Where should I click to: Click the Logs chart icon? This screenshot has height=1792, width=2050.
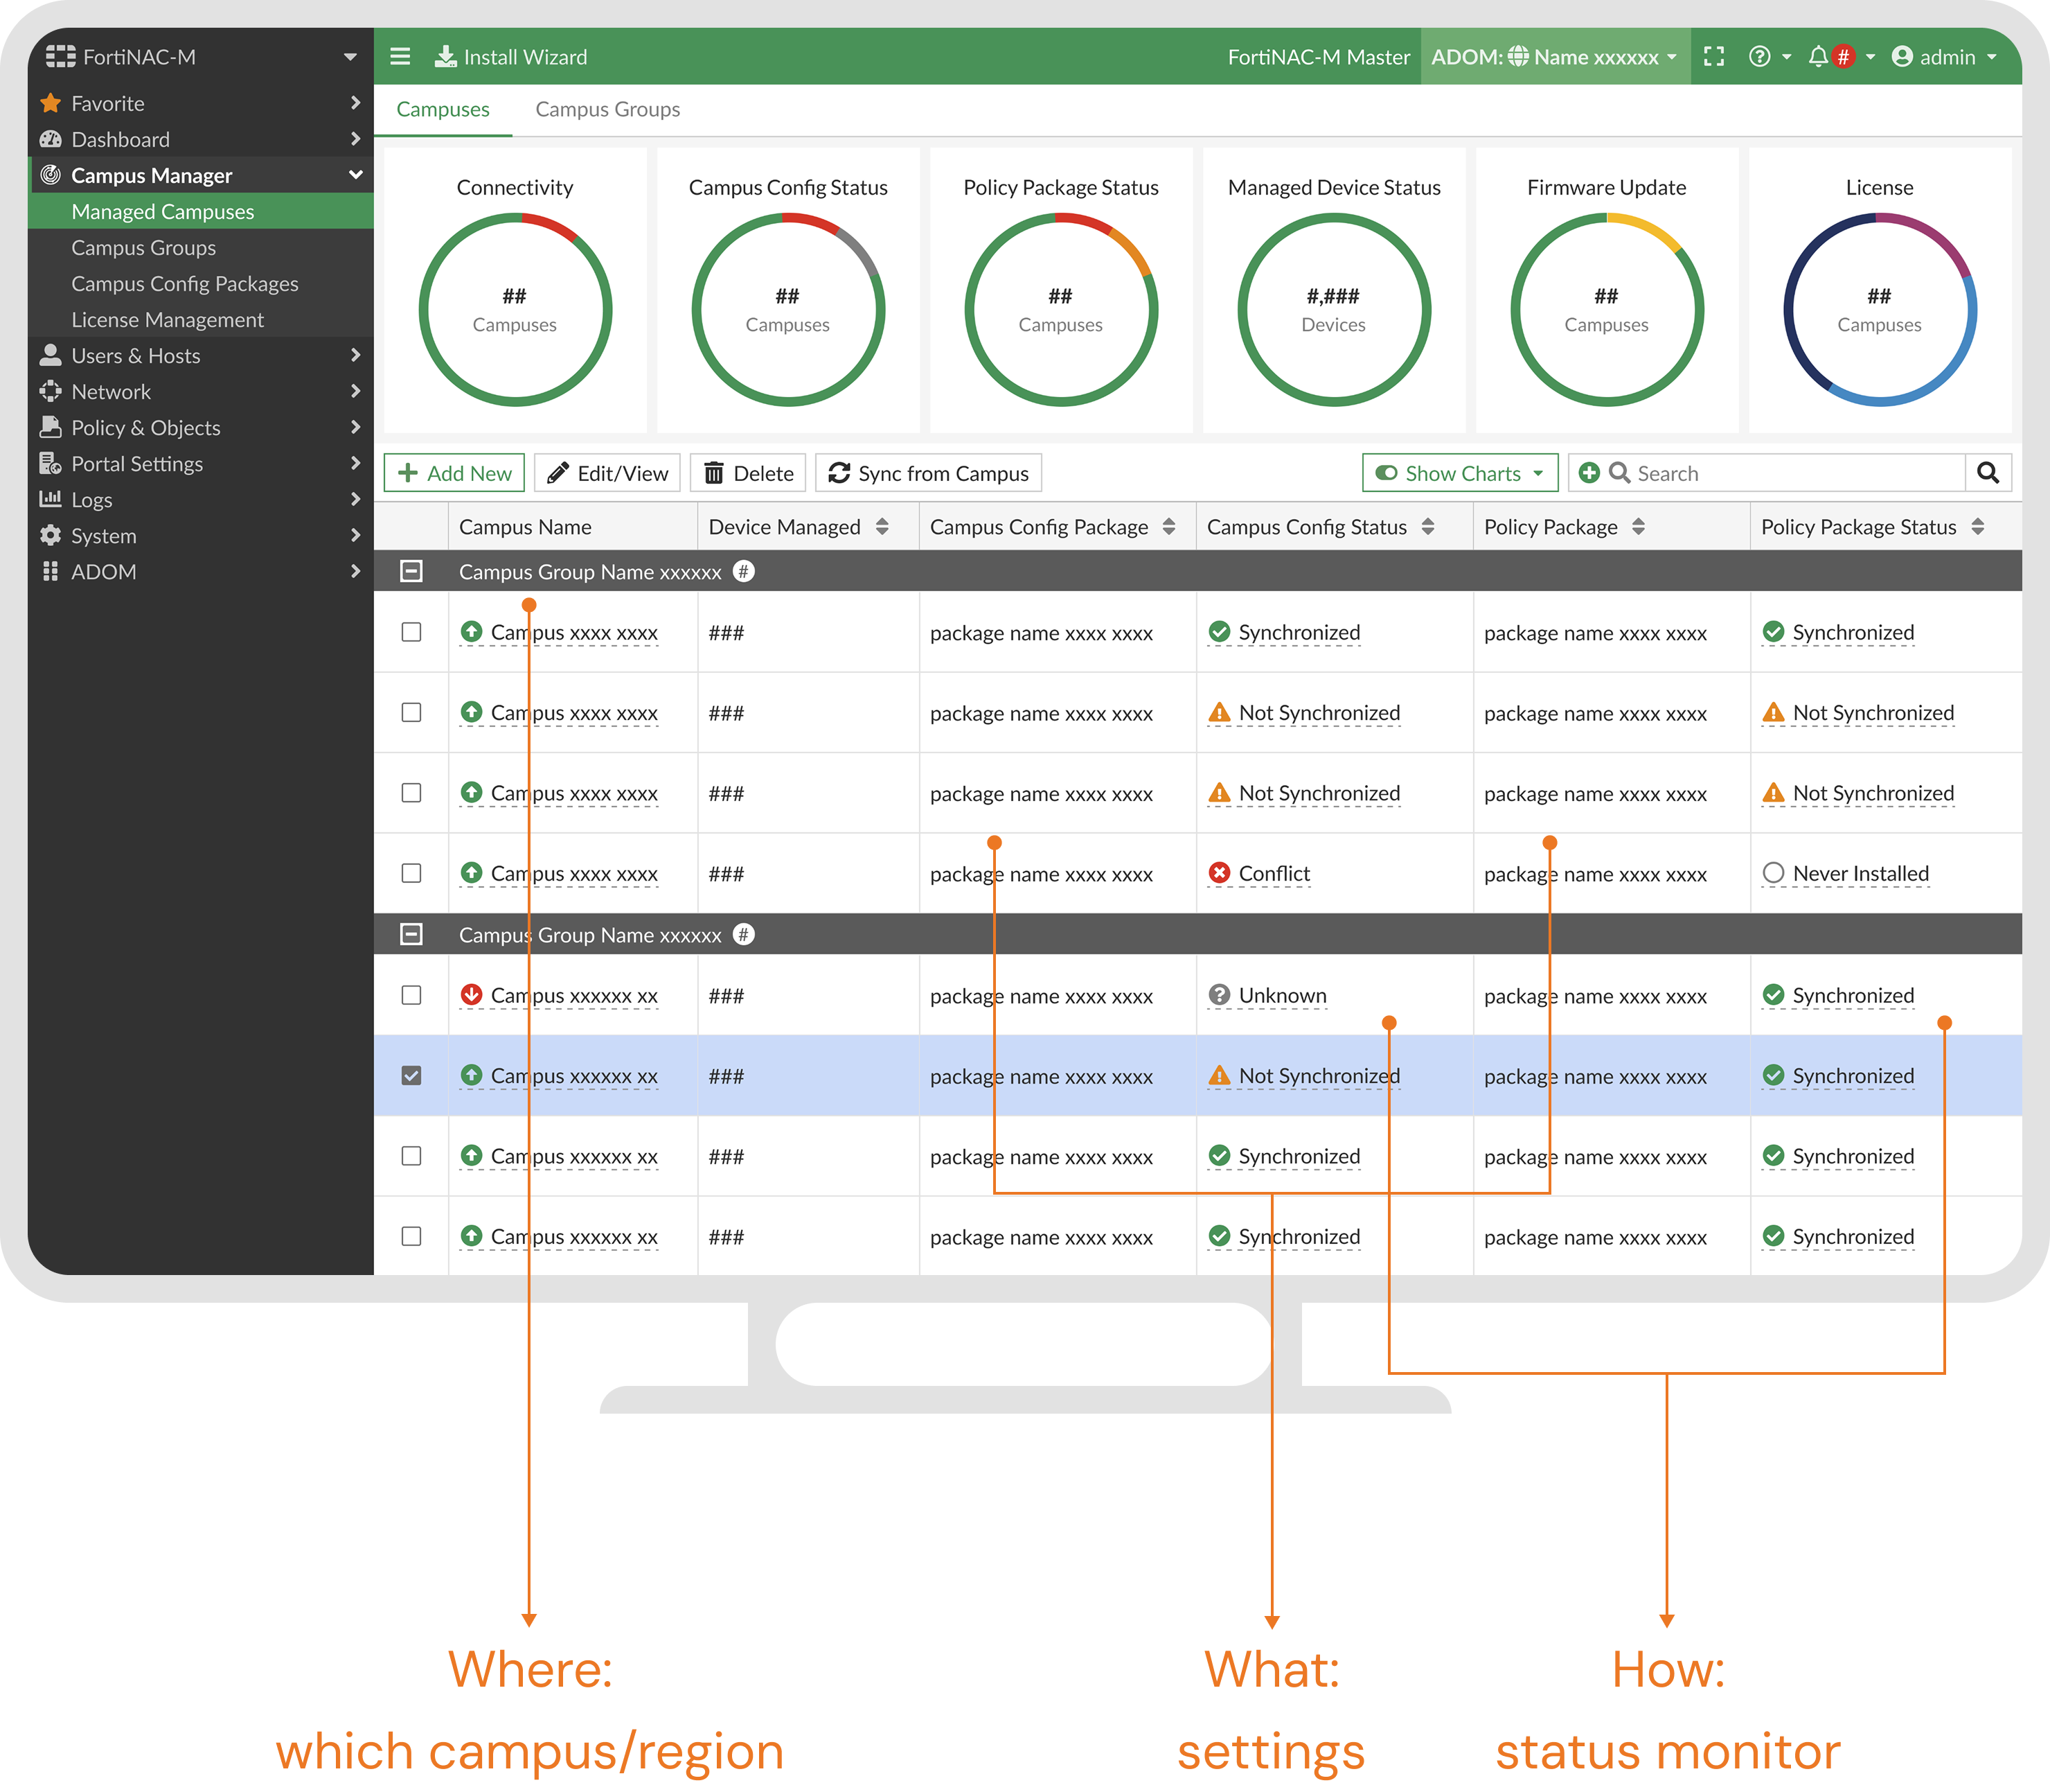pyautogui.click(x=51, y=499)
